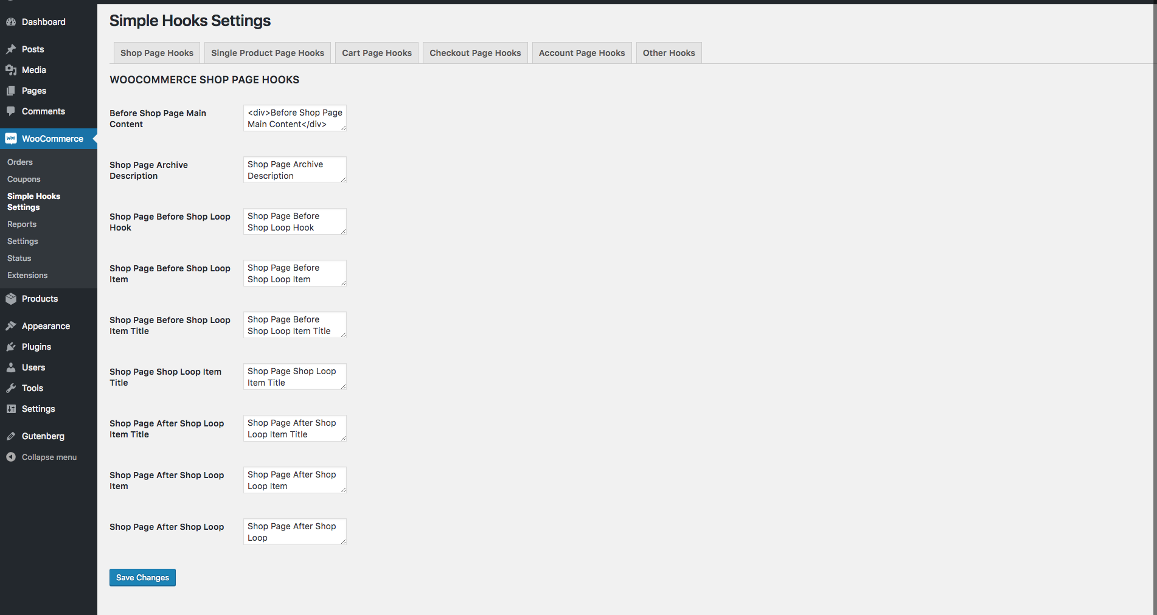Open the Dashboard icon in sidebar
Image resolution: width=1157 pixels, height=615 pixels.
pyautogui.click(x=11, y=22)
